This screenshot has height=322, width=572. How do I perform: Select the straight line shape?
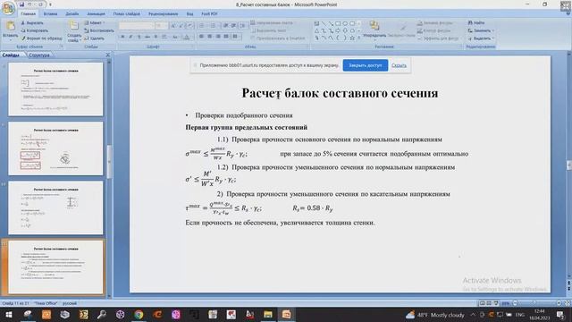tap(324, 24)
